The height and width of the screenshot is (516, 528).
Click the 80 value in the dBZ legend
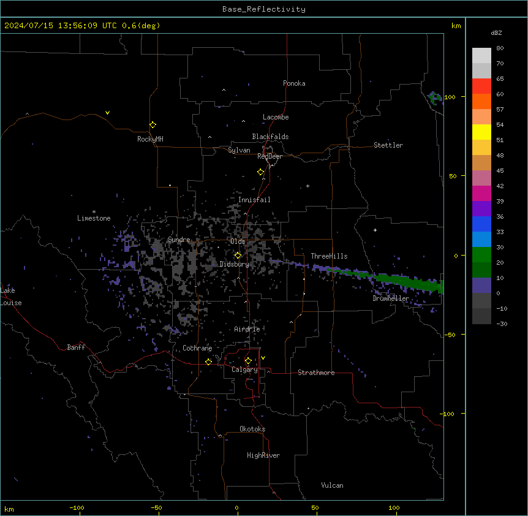pyautogui.click(x=500, y=48)
